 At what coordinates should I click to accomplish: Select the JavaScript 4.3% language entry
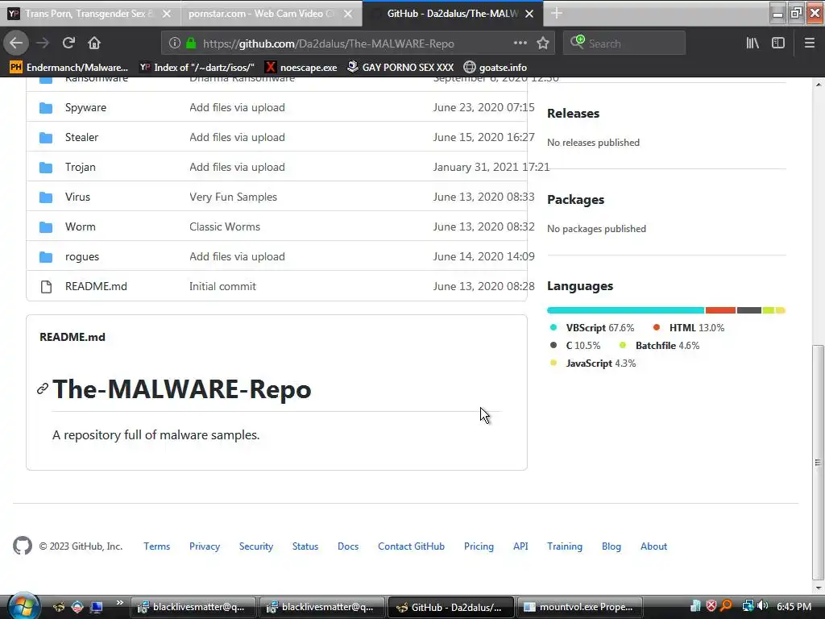coord(593,364)
